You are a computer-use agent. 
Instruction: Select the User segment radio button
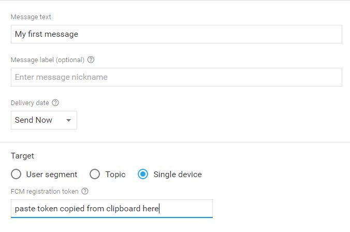(x=16, y=175)
